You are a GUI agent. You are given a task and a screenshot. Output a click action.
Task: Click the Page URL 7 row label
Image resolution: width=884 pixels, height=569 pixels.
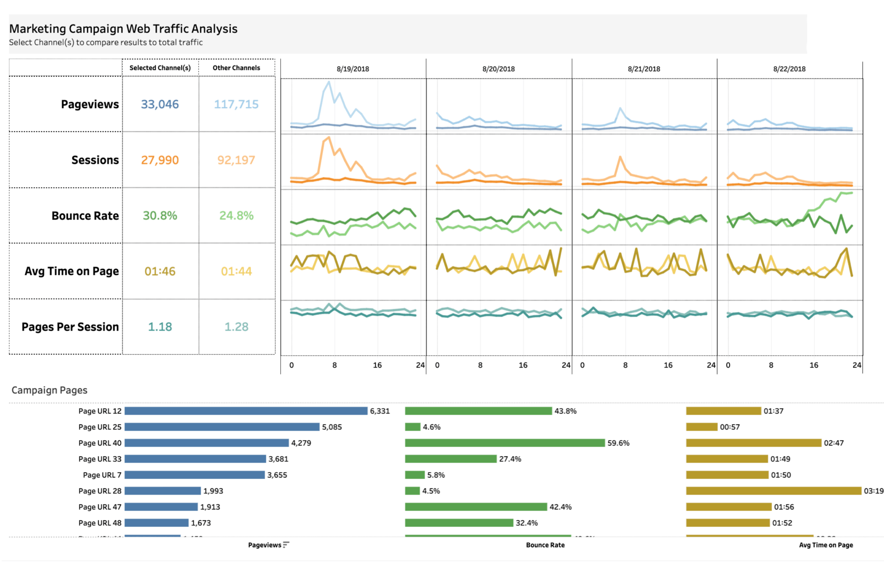102,475
